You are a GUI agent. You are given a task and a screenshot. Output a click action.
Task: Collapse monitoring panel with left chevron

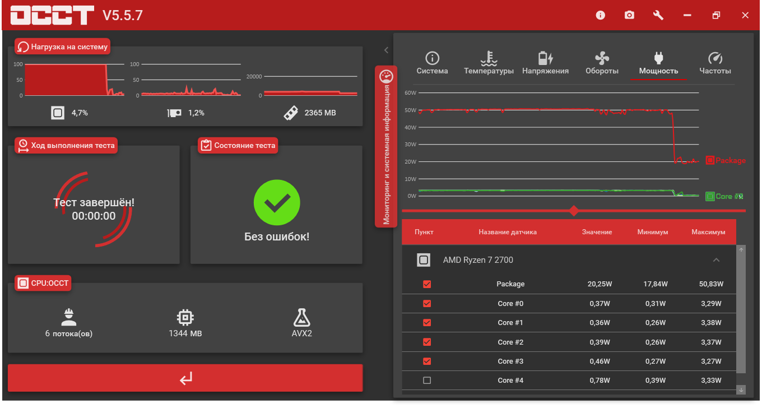[x=386, y=50]
